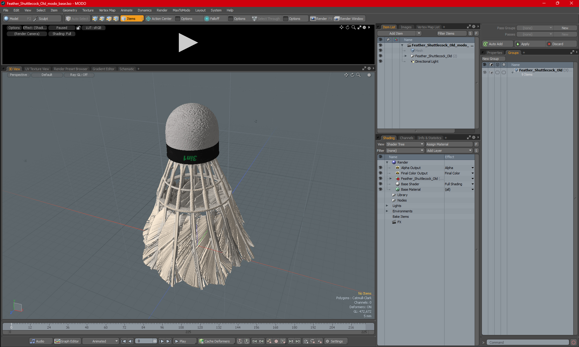Toggle visibility of Final Color Output
Viewport: 579px width, 347px height.
pos(381,173)
